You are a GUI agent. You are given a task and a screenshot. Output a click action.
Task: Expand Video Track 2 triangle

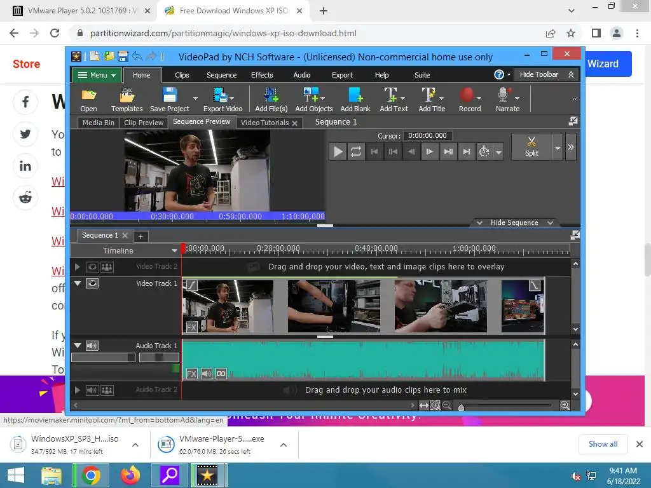pyautogui.click(x=77, y=267)
